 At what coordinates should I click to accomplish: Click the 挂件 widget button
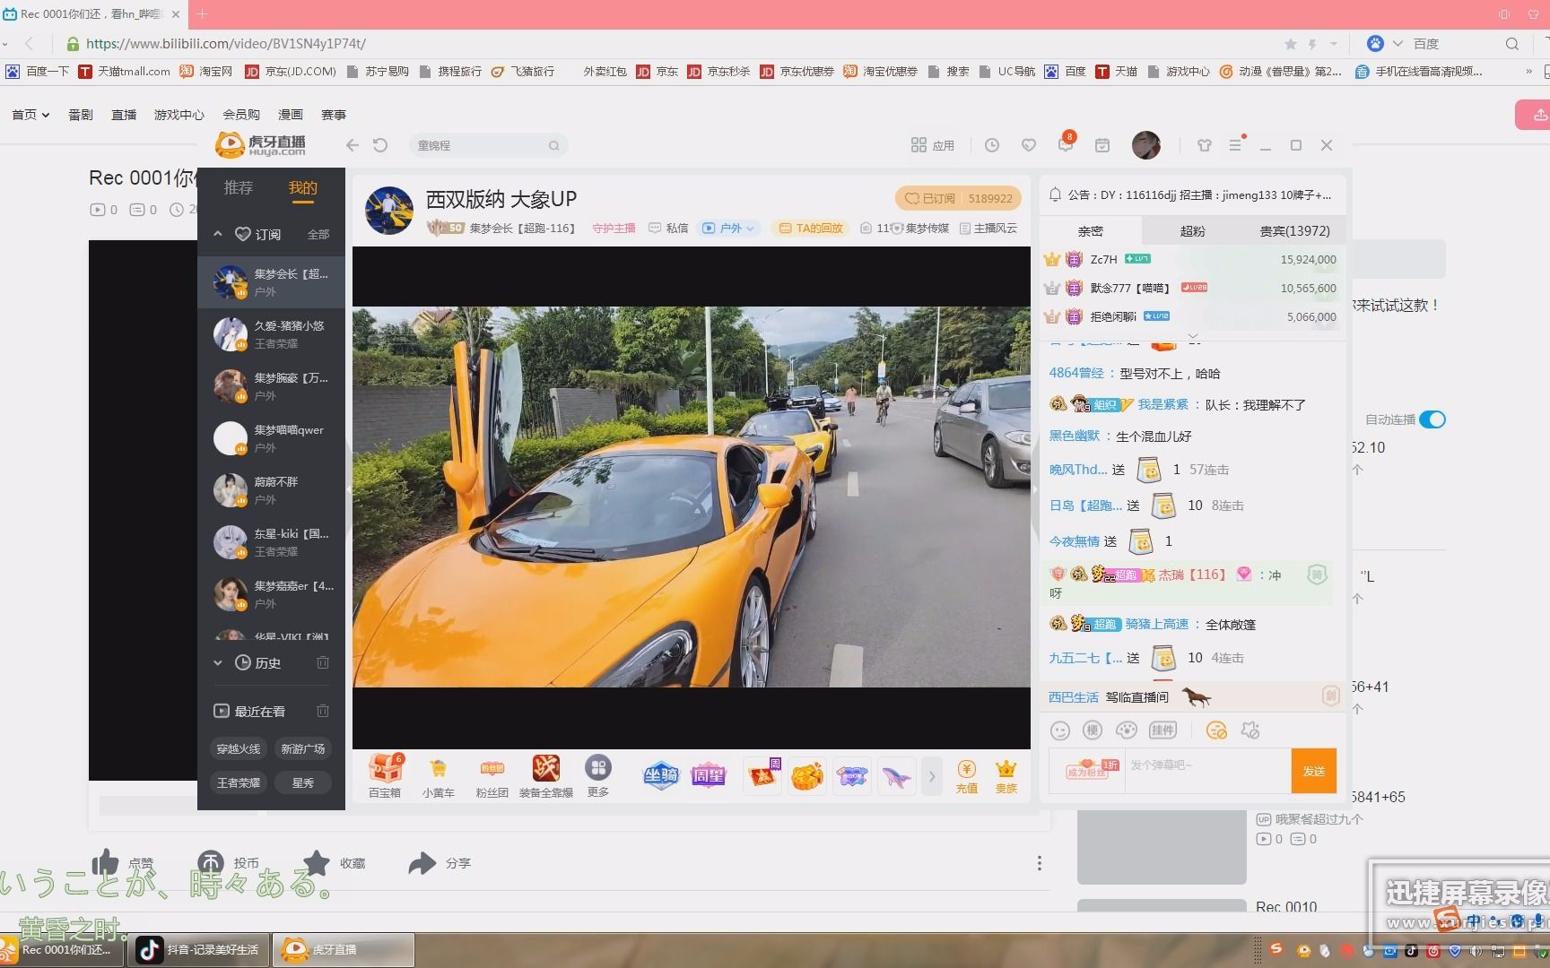pos(1163,730)
